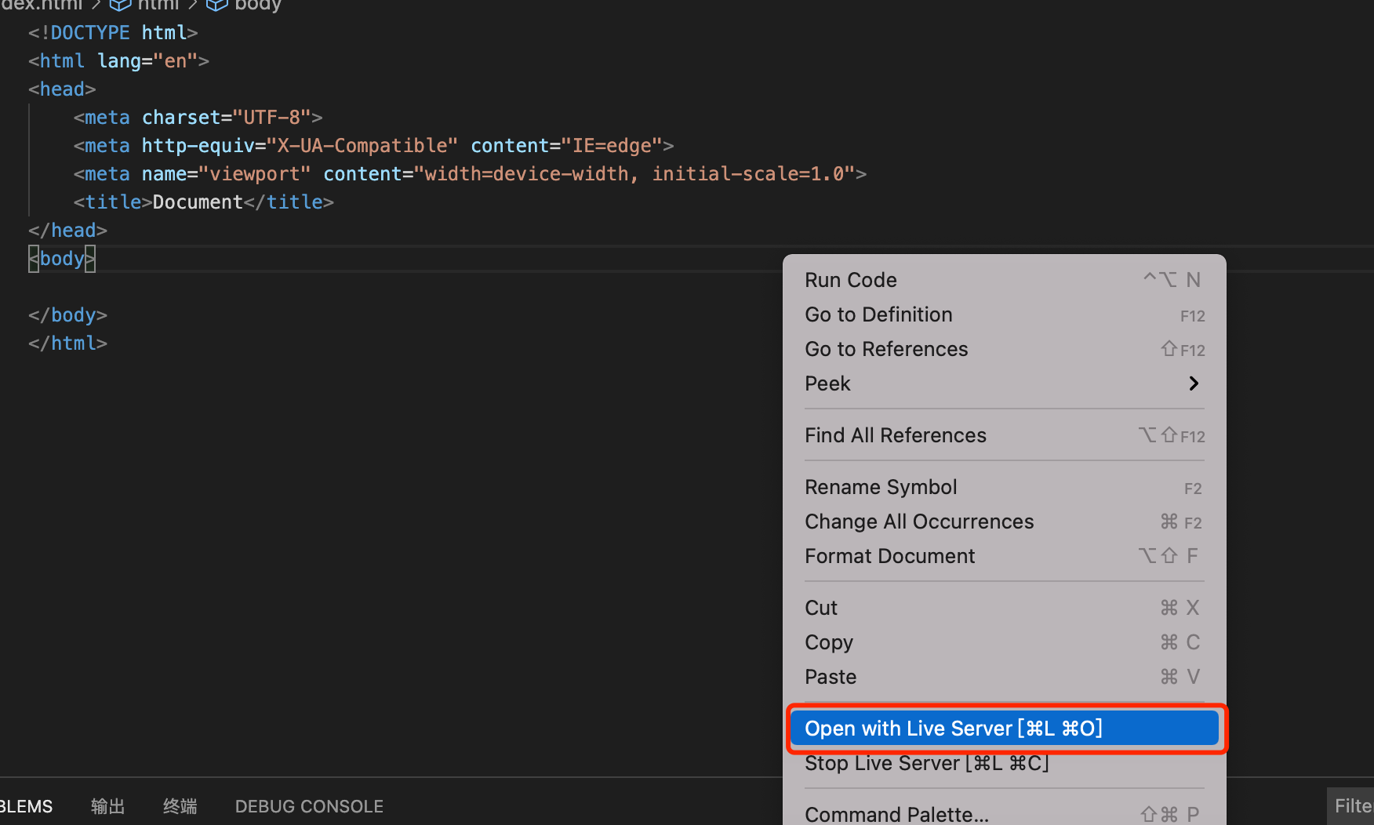Select body symbol icon in breadcrumb
This screenshot has width=1374, height=825.
tap(216, 5)
